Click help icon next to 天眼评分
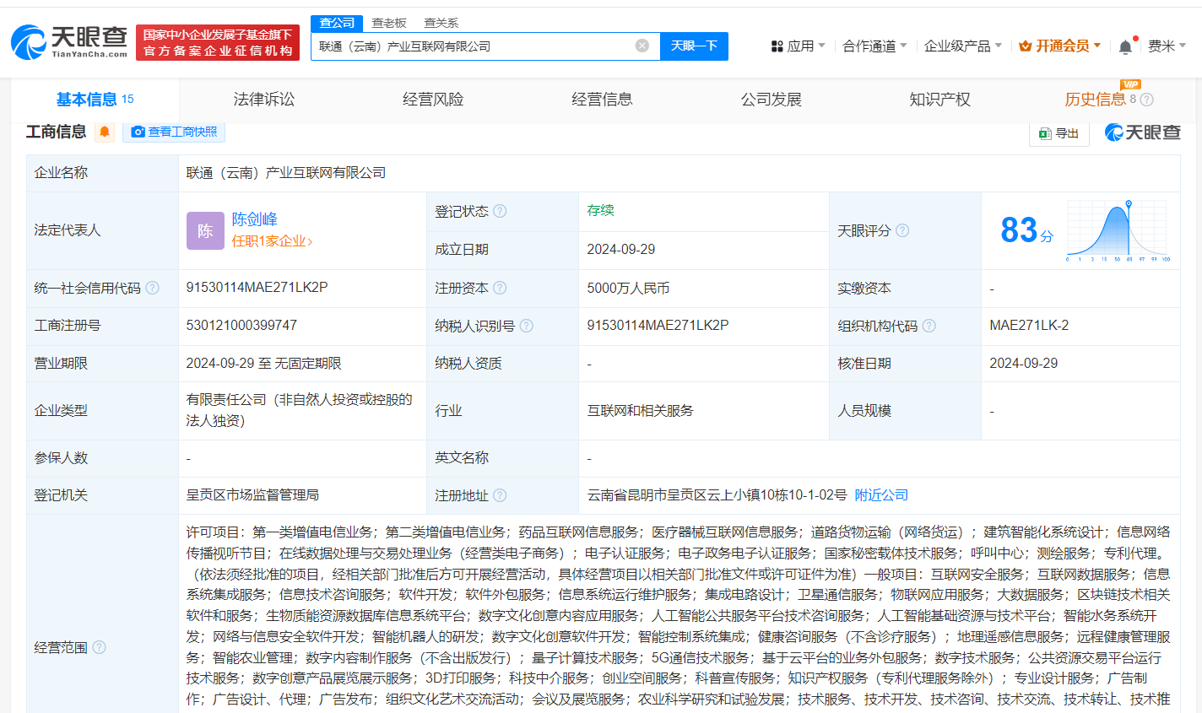 (x=902, y=230)
